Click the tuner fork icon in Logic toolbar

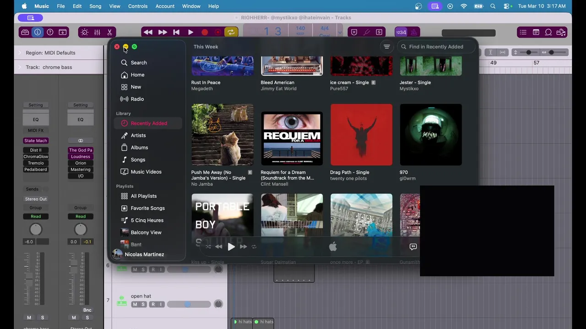click(367, 32)
